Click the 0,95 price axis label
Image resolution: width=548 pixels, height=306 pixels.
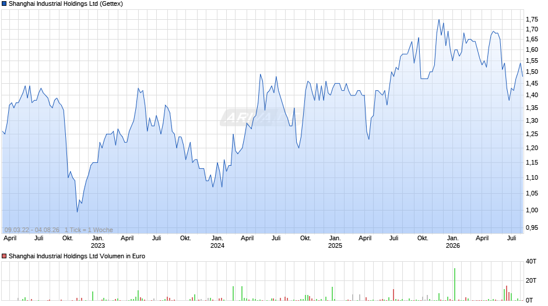point(532,228)
